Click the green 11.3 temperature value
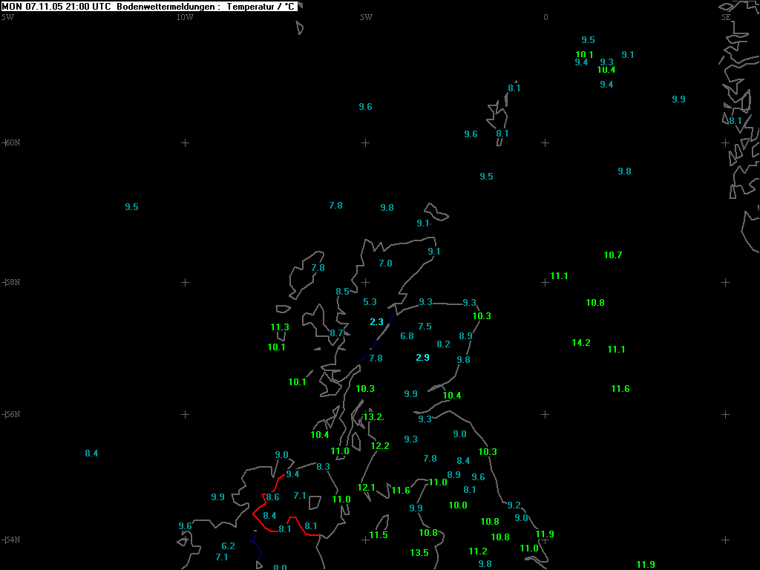The height and width of the screenshot is (570, 760). point(280,327)
